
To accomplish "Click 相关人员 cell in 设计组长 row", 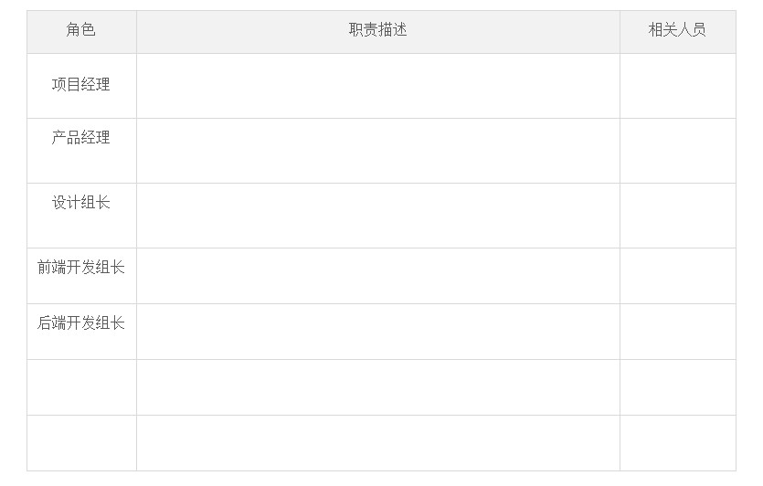I will (677, 216).
